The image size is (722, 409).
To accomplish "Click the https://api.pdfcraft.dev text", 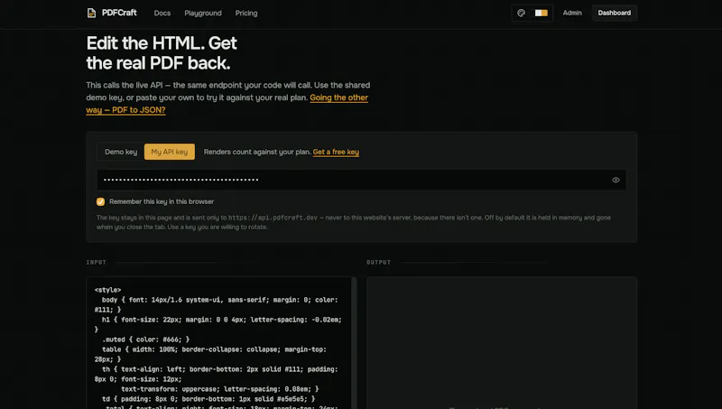I will point(273,218).
